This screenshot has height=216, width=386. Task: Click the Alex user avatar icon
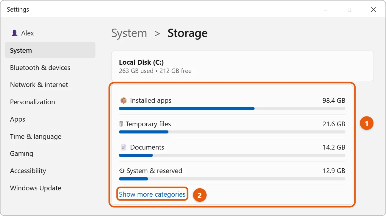click(x=14, y=33)
